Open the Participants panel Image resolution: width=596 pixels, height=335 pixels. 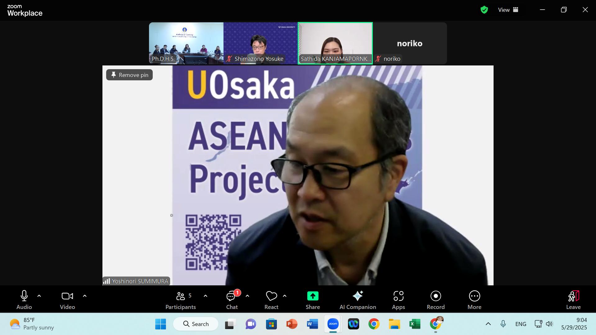coord(181,300)
